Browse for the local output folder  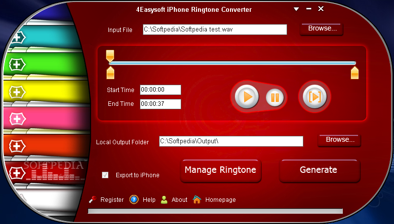pyautogui.click(x=339, y=140)
